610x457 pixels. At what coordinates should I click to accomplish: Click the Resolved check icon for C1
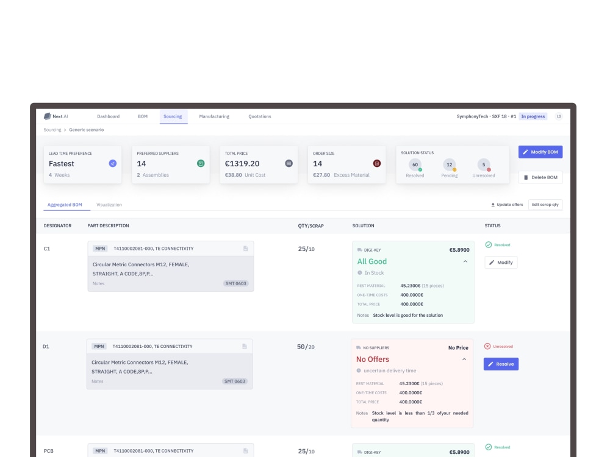(x=489, y=245)
